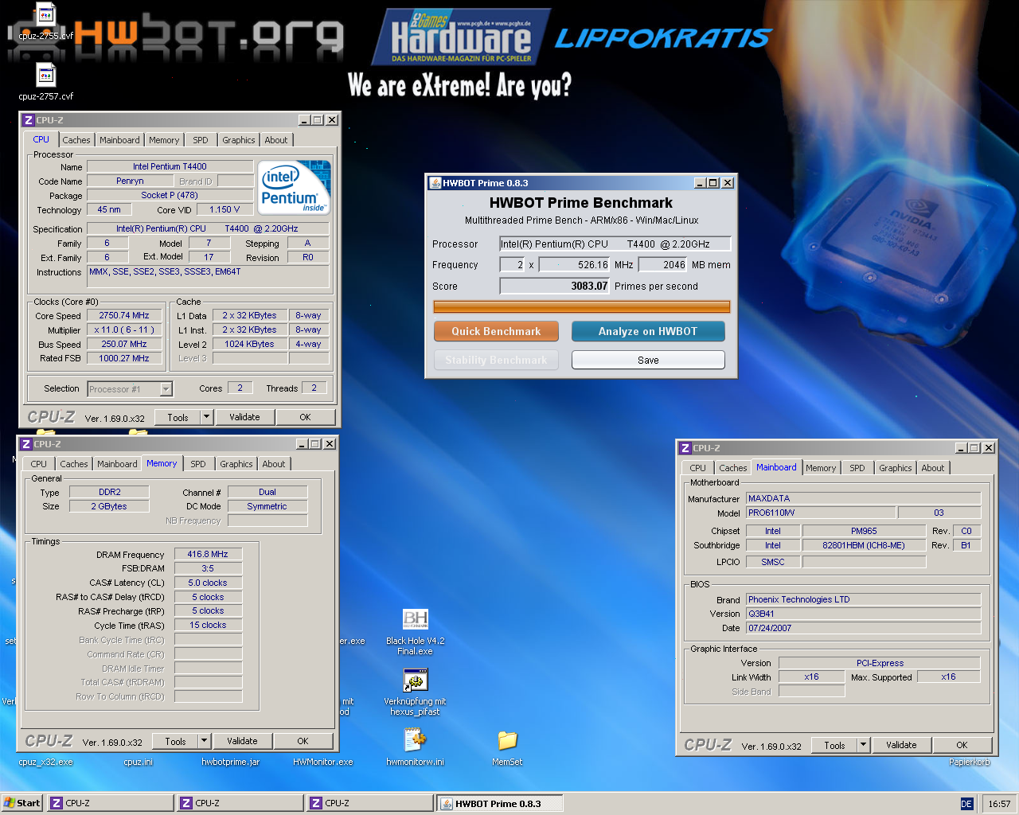1019x815 pixels.
Task: Click chipset value PM965
Action: coord(864,531)
